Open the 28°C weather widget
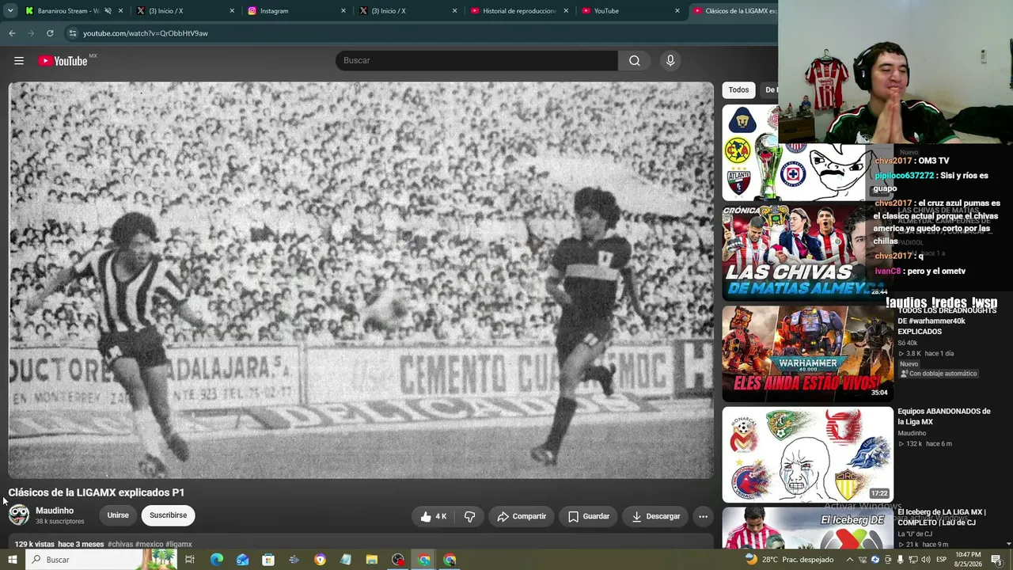This screenshot has width=1013, height=570. point(788,560)
